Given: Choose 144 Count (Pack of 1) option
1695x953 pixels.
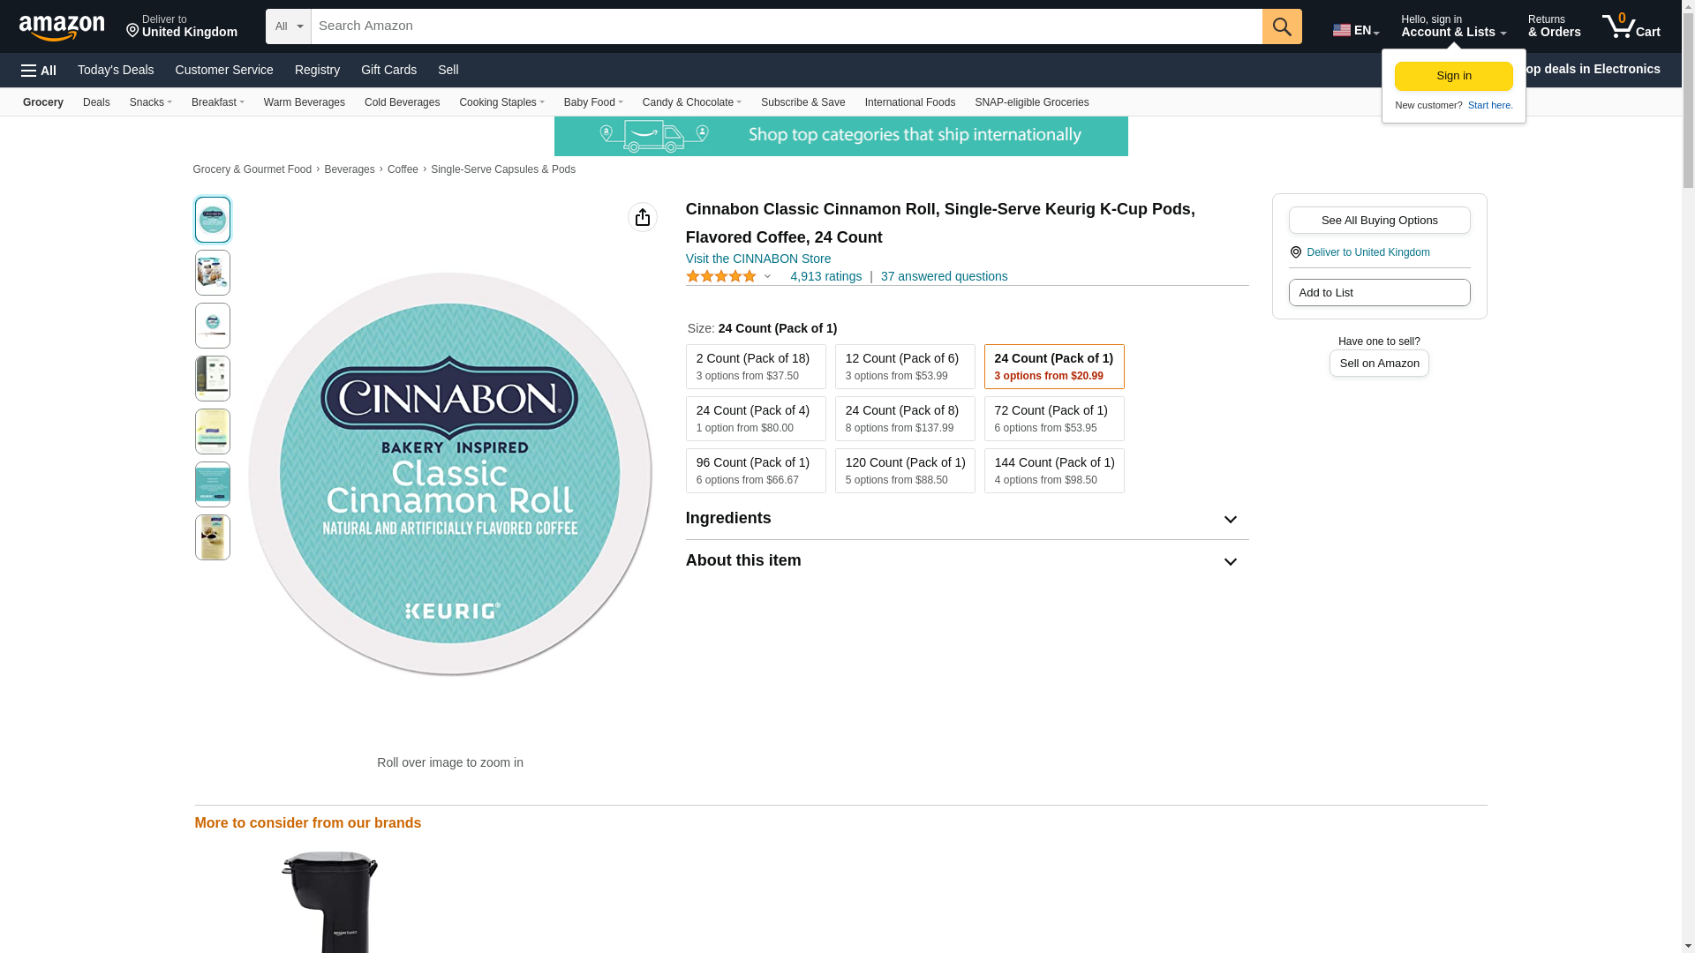Looking at the screenshot, I should pos(1053,470).
